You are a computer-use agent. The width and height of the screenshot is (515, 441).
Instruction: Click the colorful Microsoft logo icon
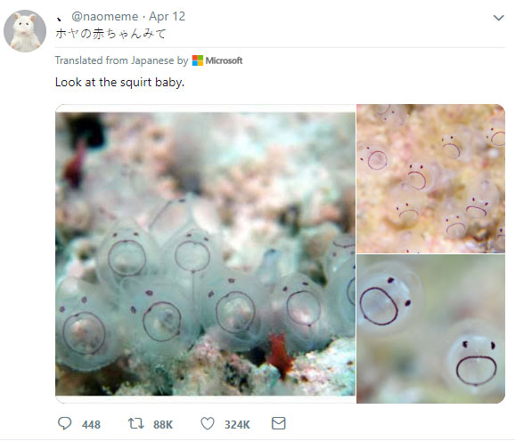198,60
